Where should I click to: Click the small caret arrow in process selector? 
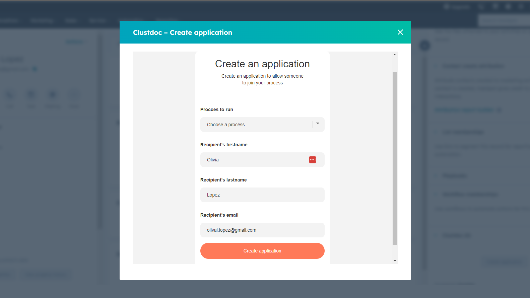(318, 124)
